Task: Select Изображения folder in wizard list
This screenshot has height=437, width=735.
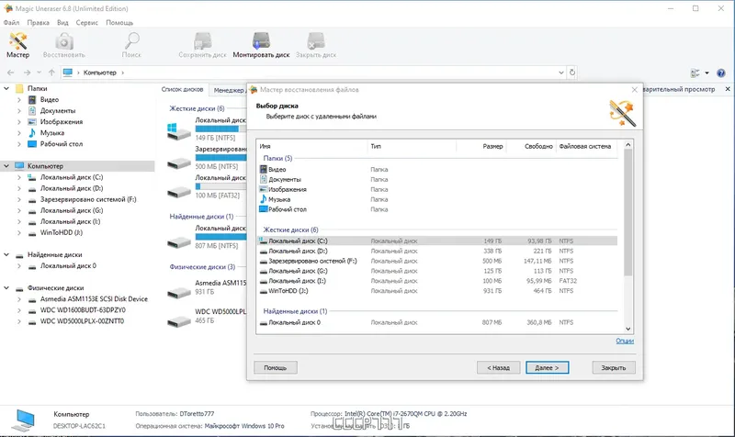Action: (288, 190)
